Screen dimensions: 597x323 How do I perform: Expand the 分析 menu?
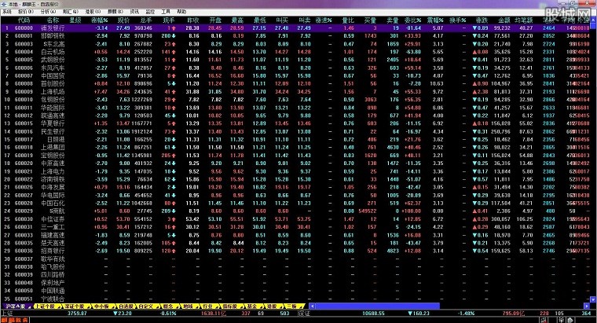point(46,12)
